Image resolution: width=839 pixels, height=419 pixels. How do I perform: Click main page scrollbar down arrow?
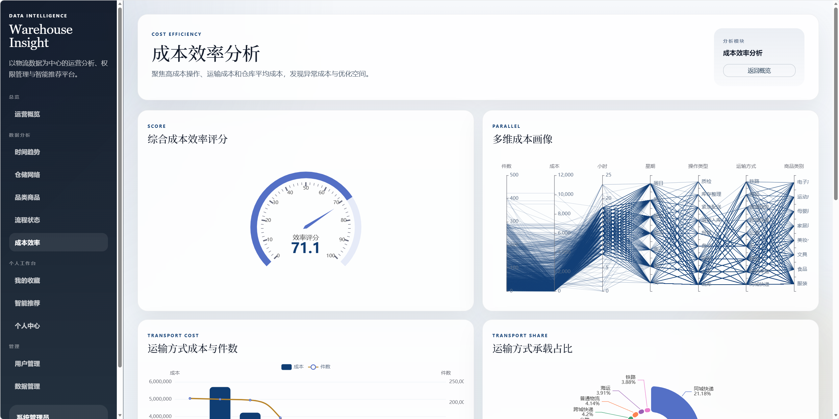coord(836,415)
